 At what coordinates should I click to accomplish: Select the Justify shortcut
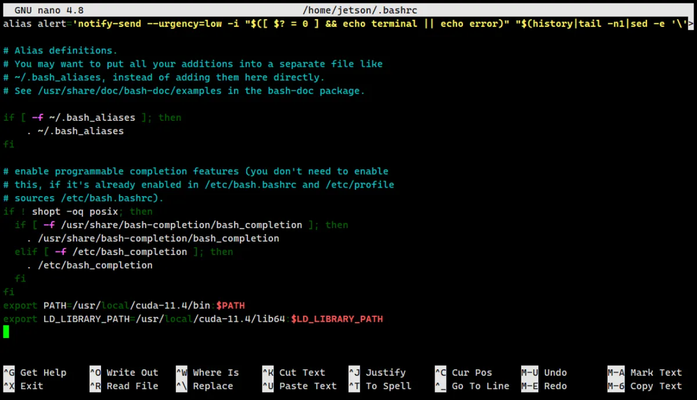pyautogui.click(x=377, y=373)
